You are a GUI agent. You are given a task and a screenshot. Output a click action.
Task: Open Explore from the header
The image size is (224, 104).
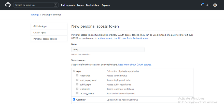coord(106,5)
